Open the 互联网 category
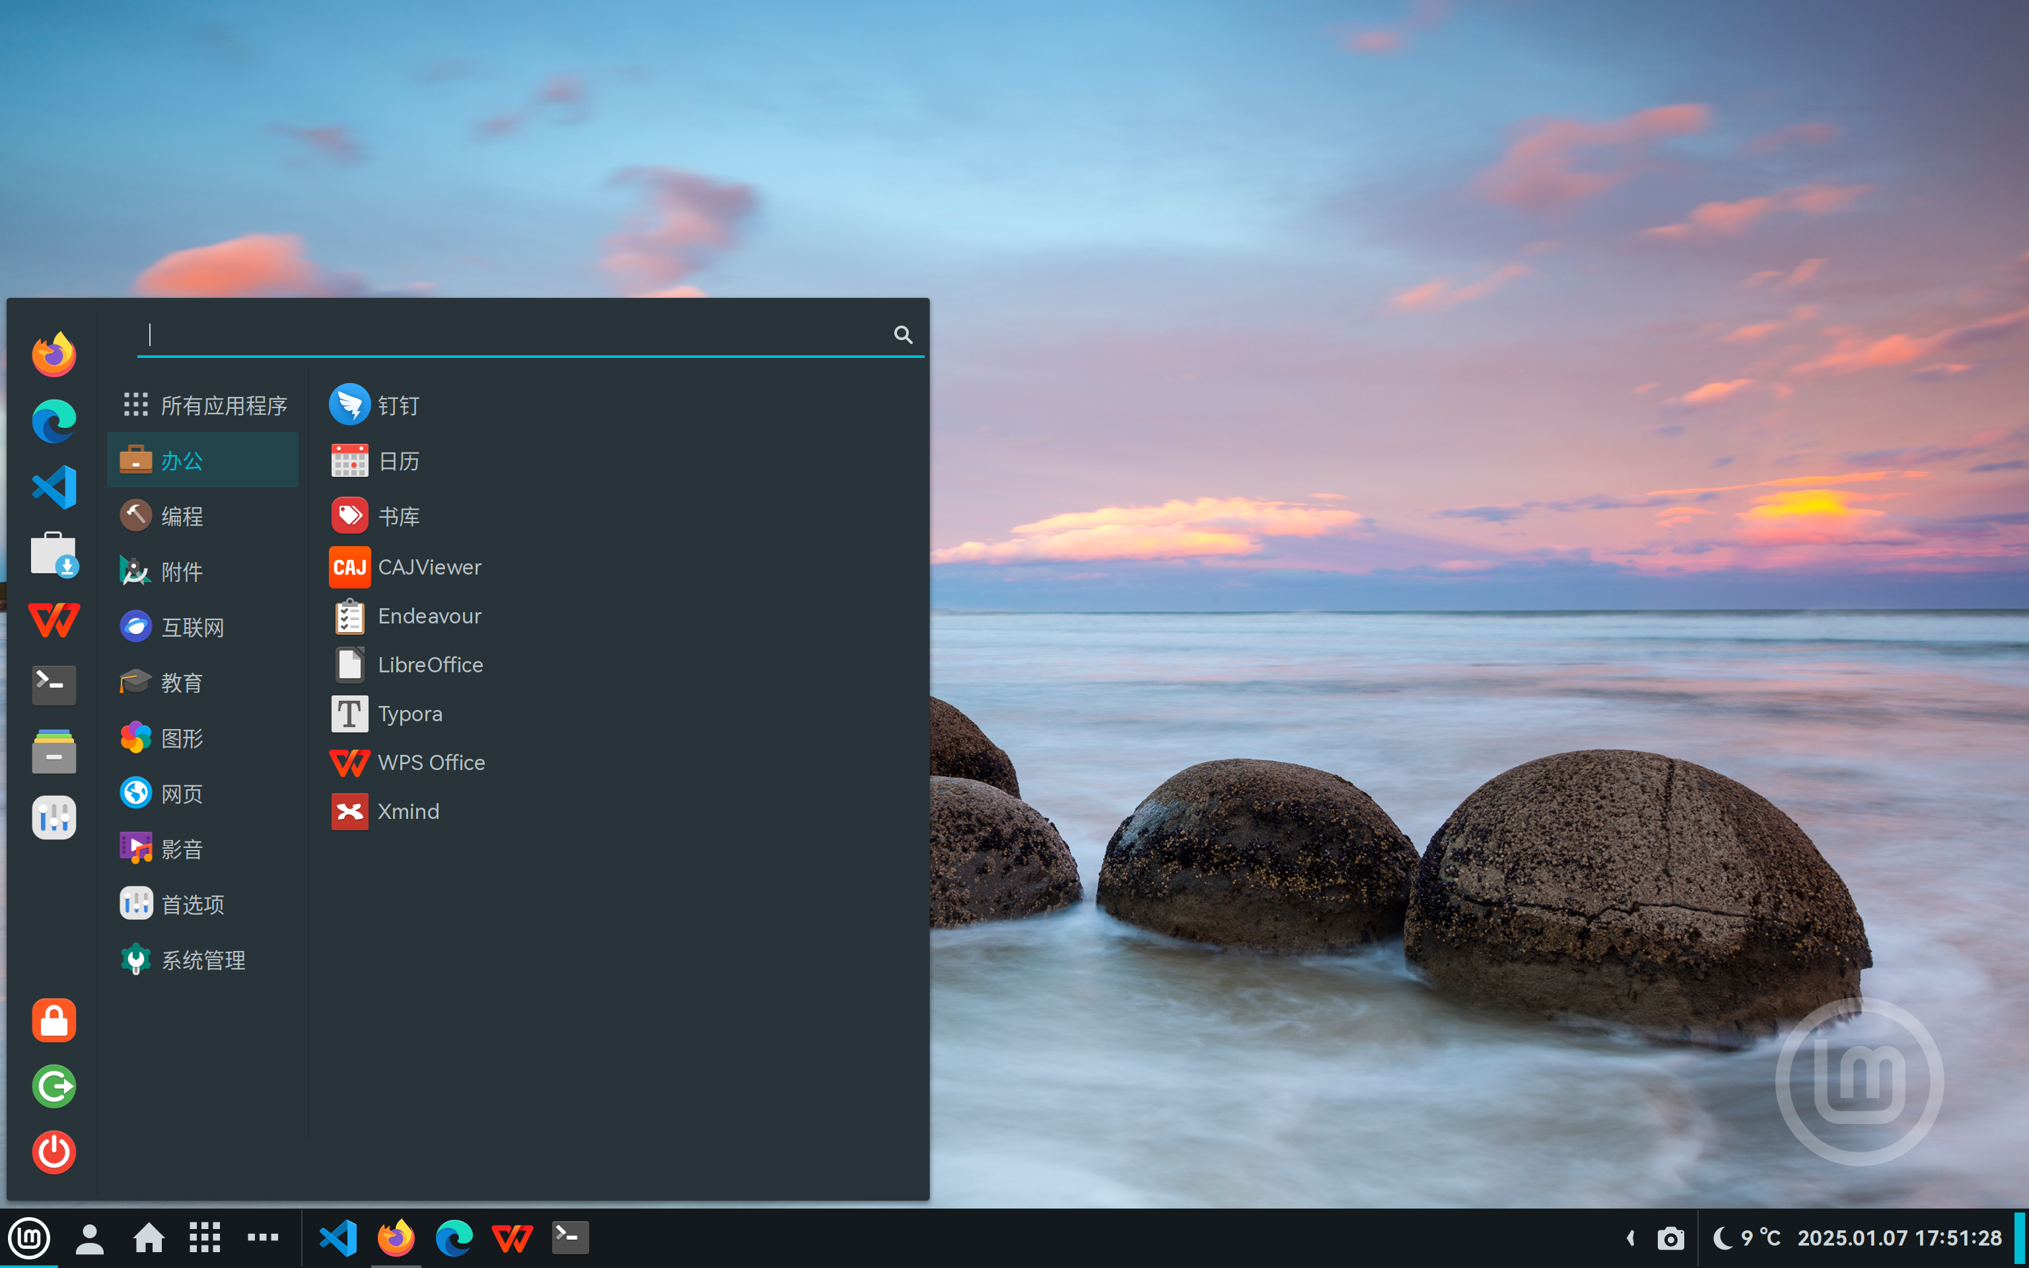This screenshot has height=1268, width=2029. 202,627
